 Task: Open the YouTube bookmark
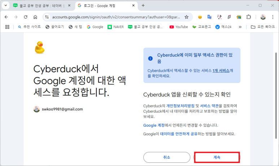(179, 27)
